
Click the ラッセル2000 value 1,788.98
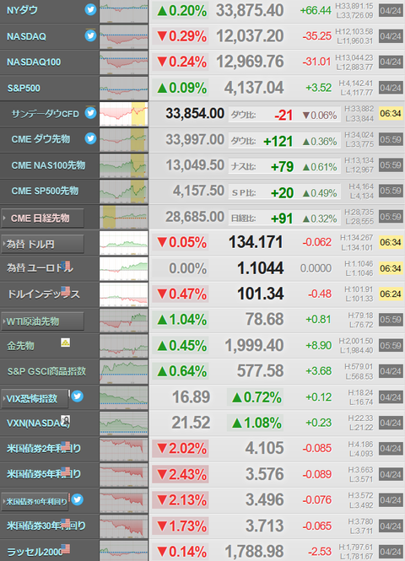click(254, 551)
